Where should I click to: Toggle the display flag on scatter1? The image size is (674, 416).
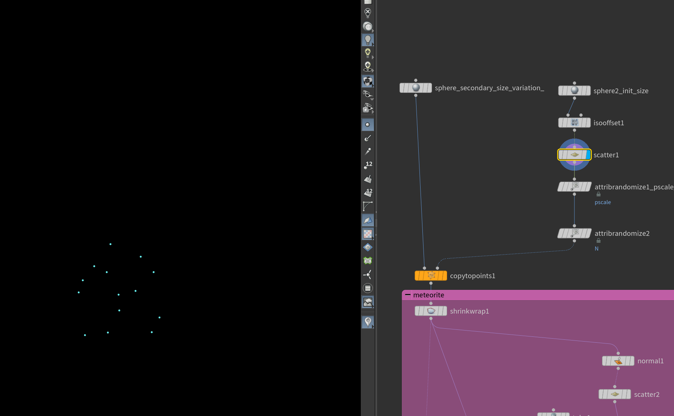click(x=587, y=155)
